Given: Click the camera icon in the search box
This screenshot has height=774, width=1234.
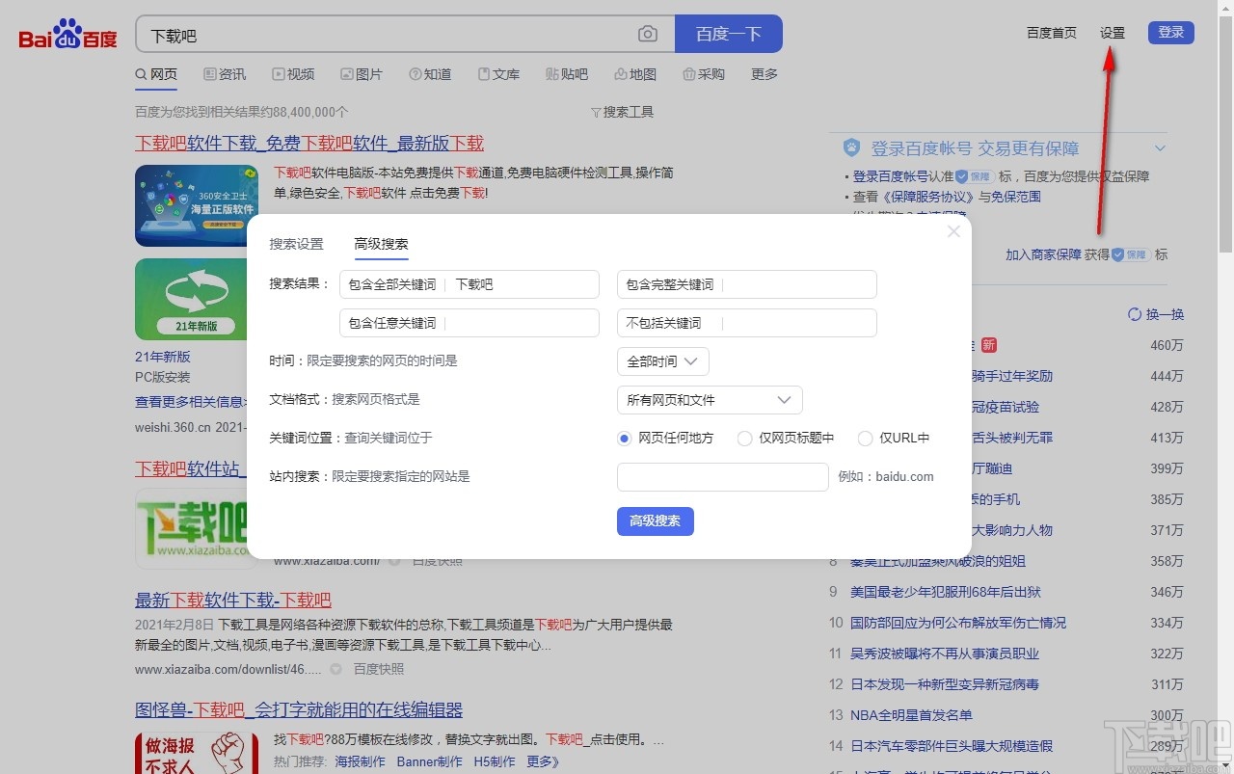Looking at the screenshot, I should coord(648,34).
